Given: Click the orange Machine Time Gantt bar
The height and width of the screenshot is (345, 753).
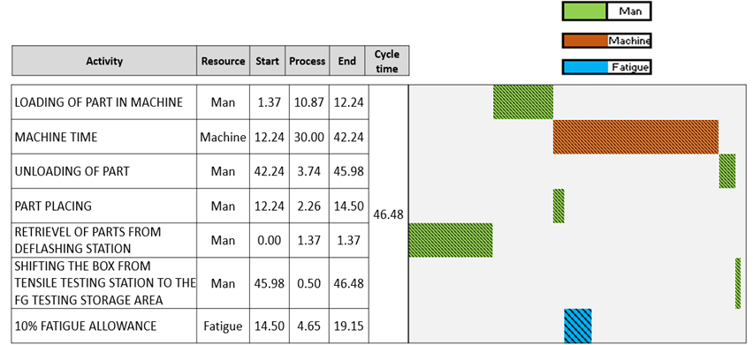Looking at the screenshot, I should pos(635,137).
